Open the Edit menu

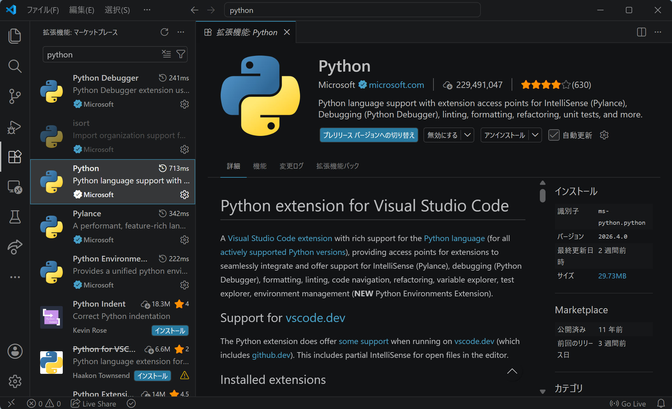[82, 10]
